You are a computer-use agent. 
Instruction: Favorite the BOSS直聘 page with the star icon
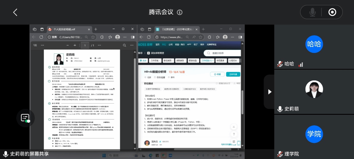[200, 37]
